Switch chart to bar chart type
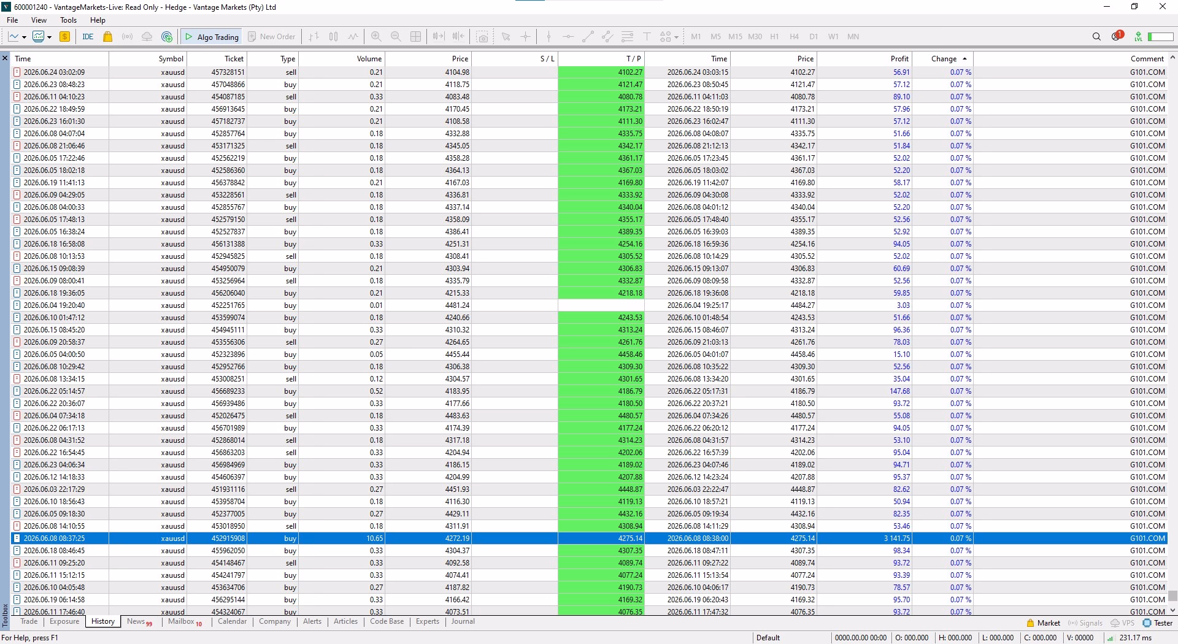Viewport: 1178px width, 644px height. pyautogui.click(x=314, y=37)
